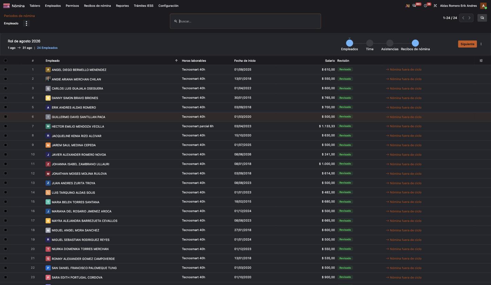The width and height of the screenshot is (491, 285).
Task: Check the box for Carlos Luis Guajala Oseguera
Action: [x=5, y=89]
